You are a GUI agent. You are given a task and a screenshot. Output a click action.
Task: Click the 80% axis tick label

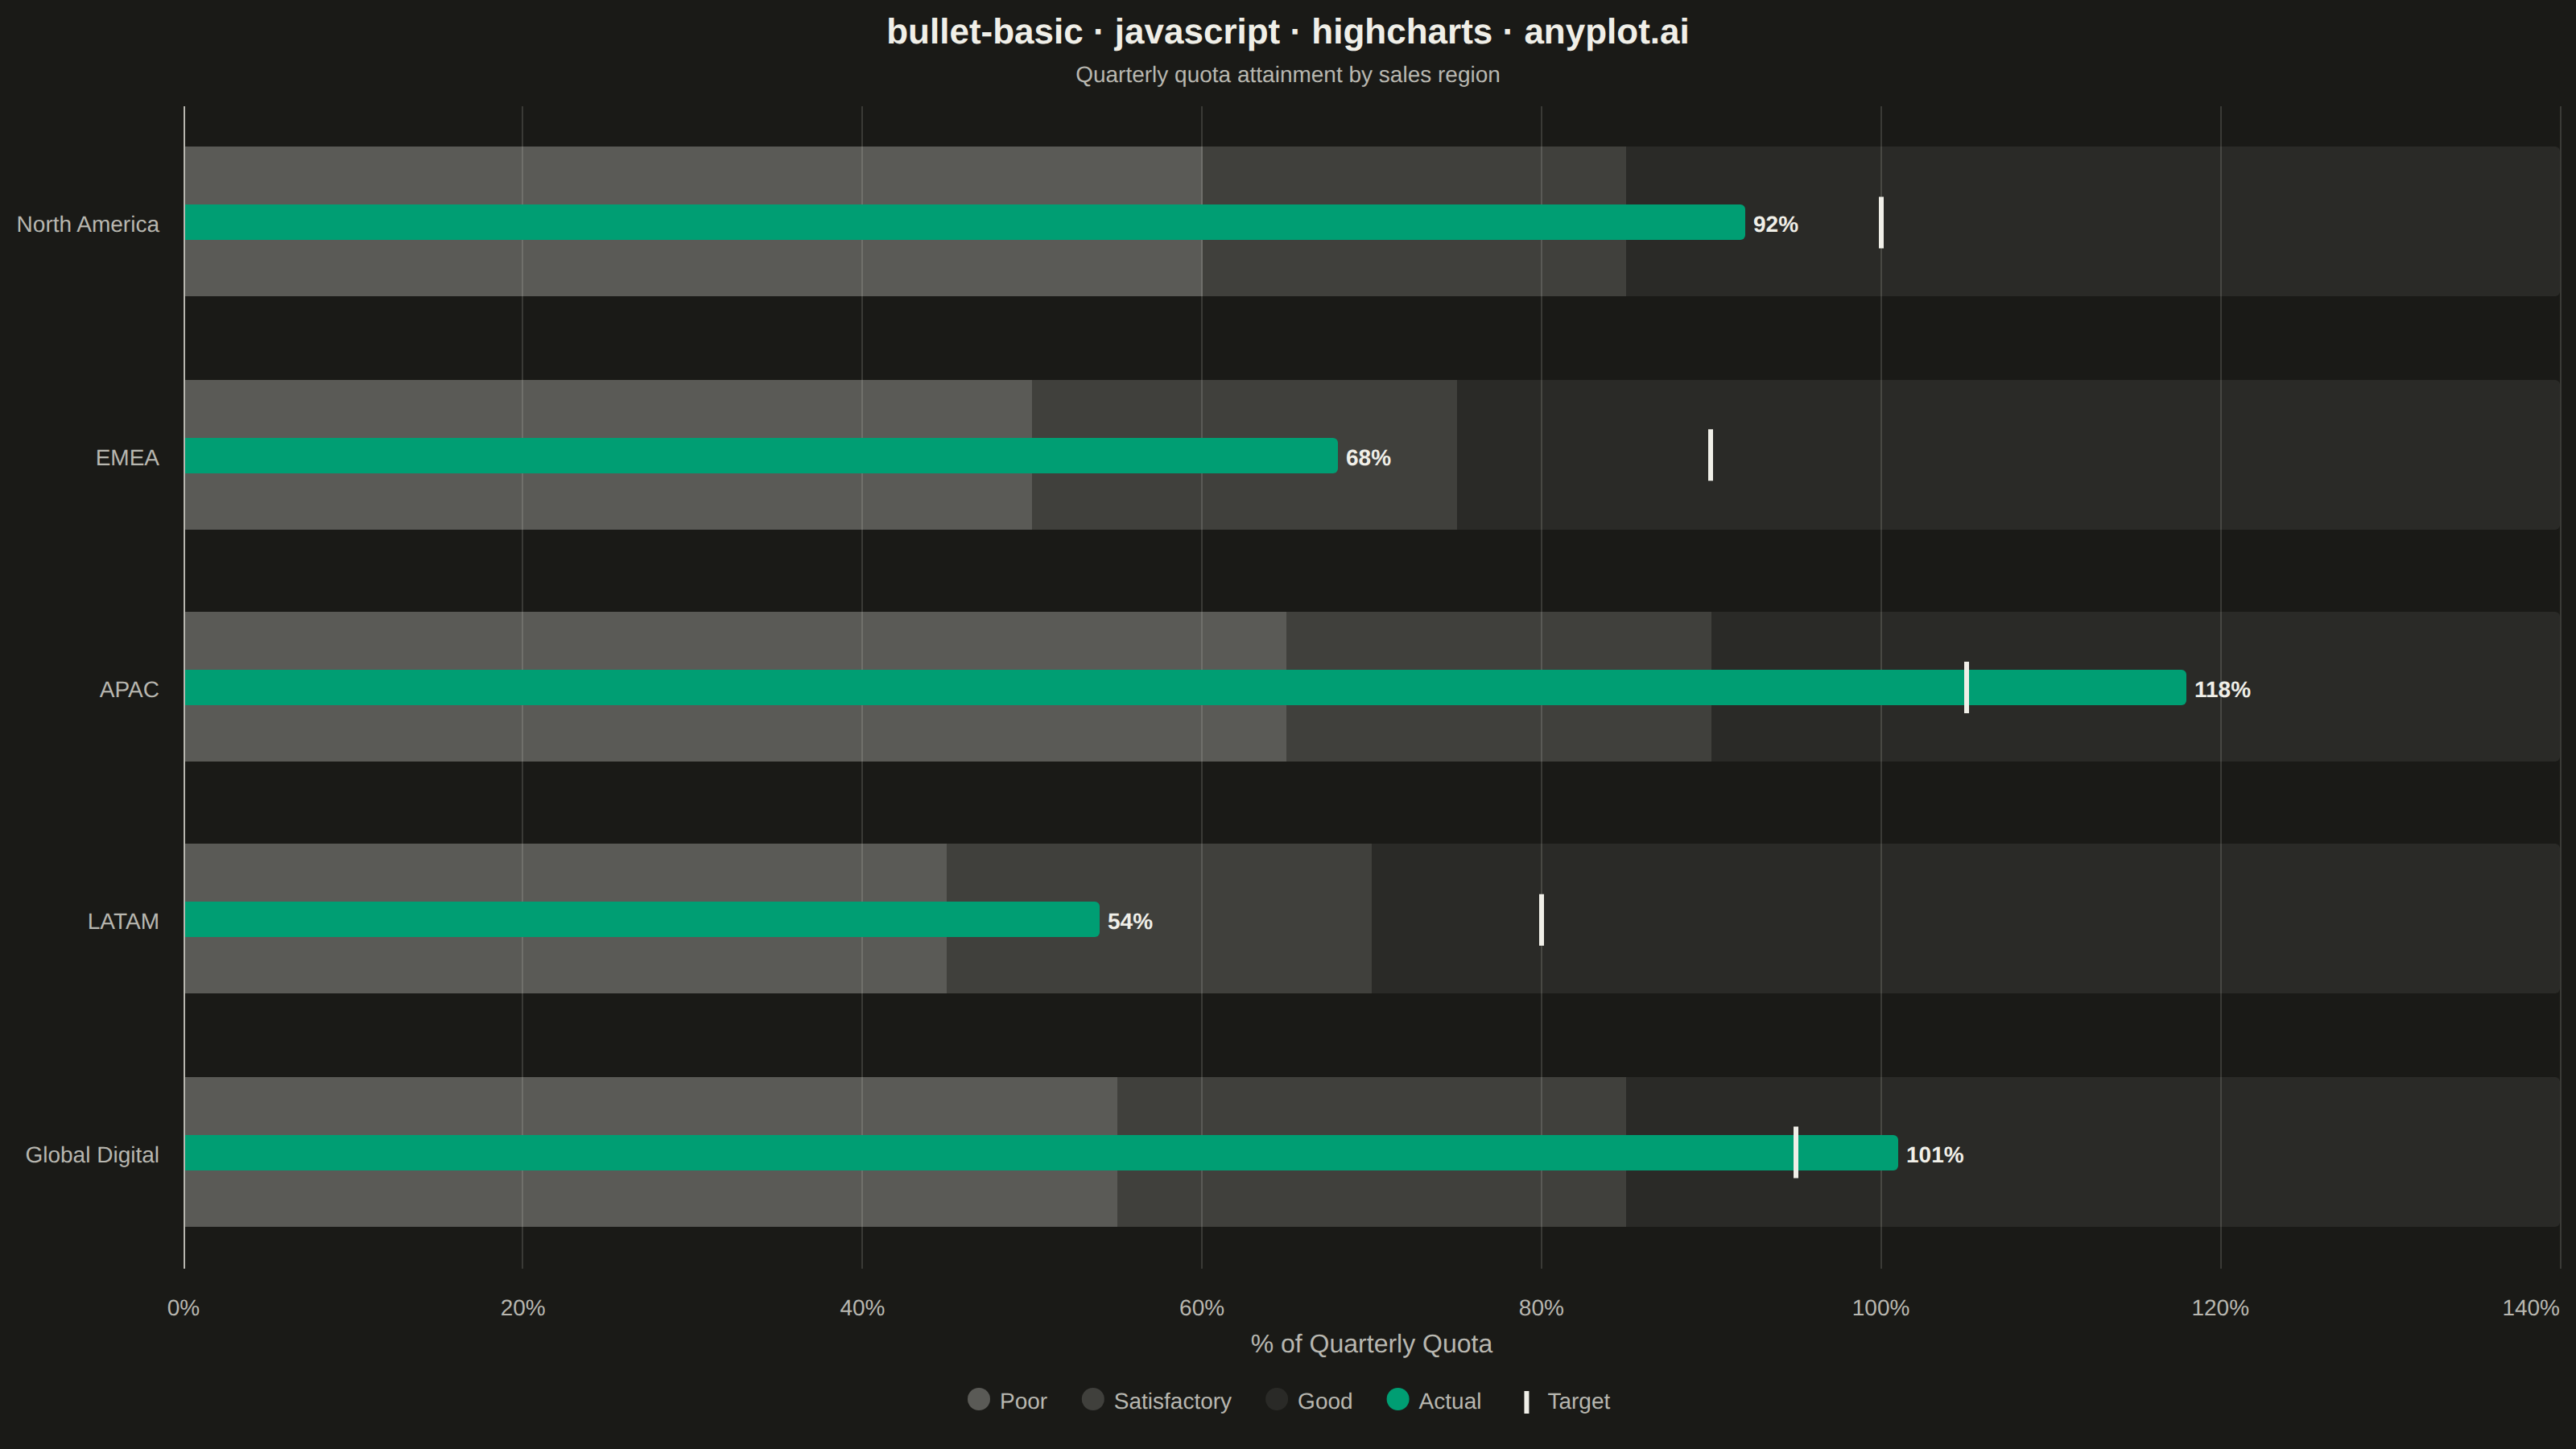tap(1541, 1308)
